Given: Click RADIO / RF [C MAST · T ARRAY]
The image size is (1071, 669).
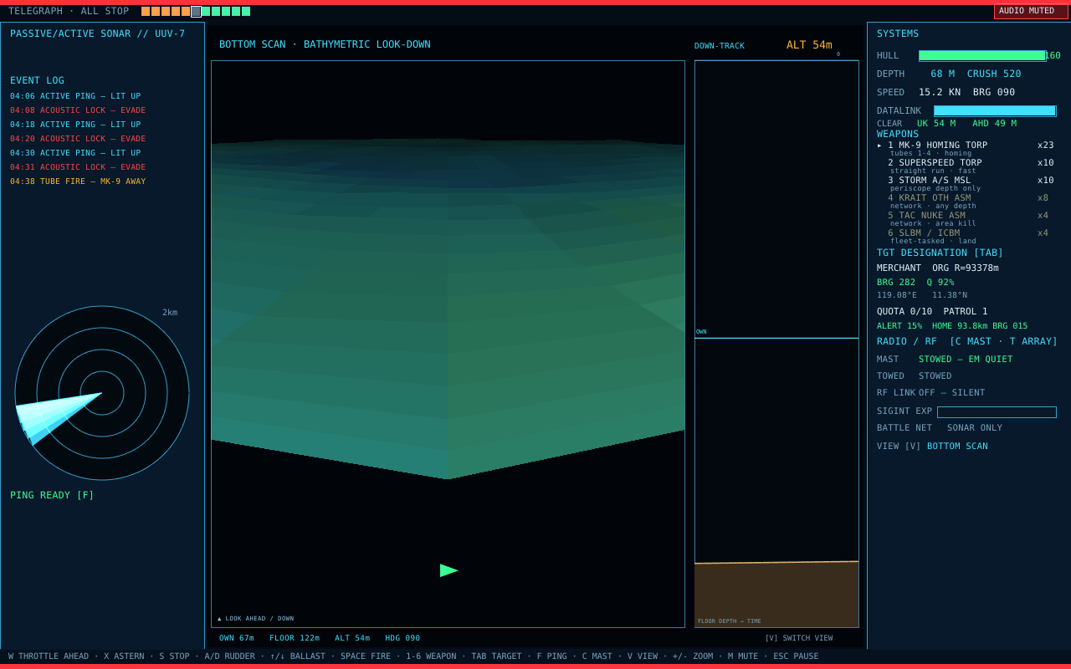Looking at the screenshot, I should point(967,341).
